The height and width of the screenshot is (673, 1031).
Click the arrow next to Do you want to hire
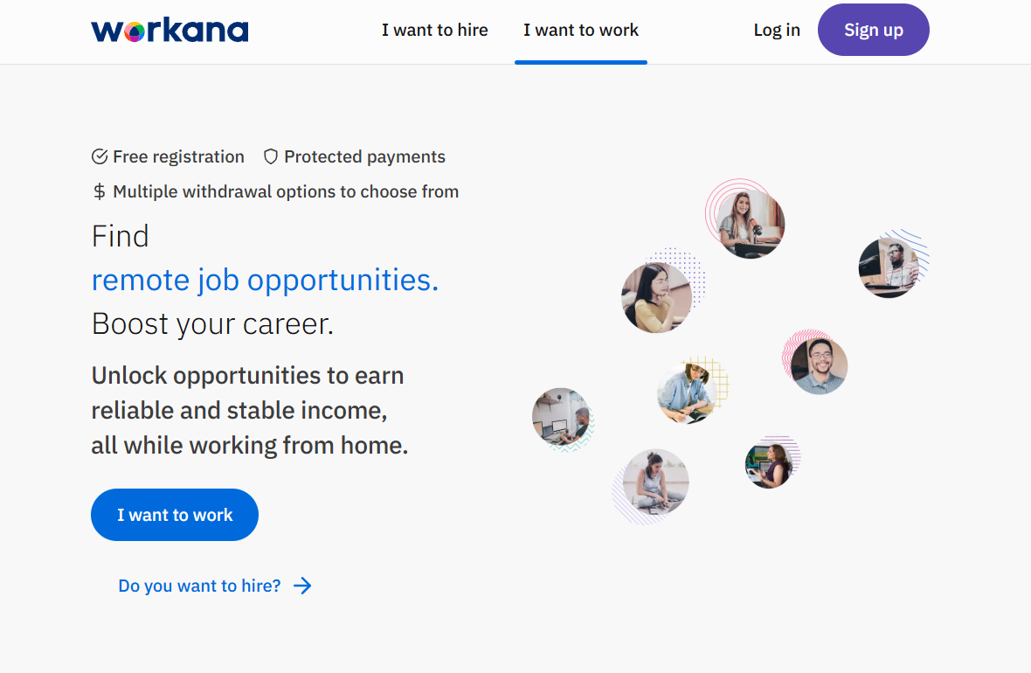302,586
